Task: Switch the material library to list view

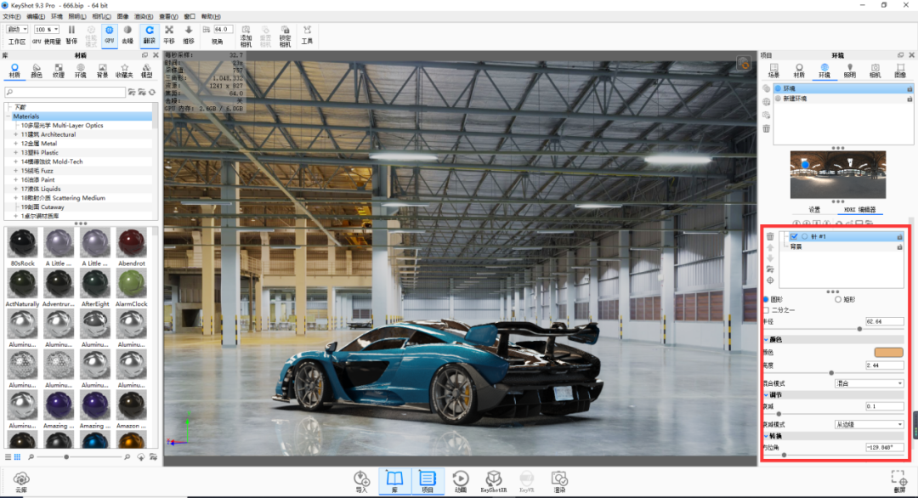Action: click(x=8, y=457)
